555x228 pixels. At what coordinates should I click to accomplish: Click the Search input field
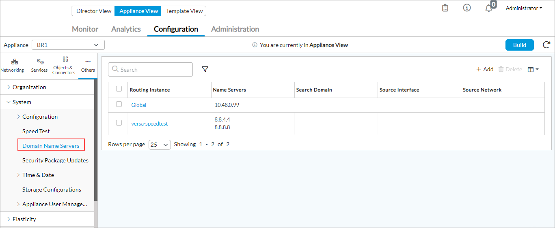pos(154,70)
